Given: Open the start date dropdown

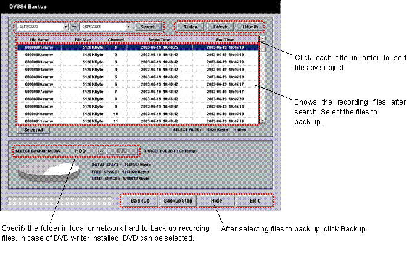Looking at the screenshot, I should click(65, 27).
